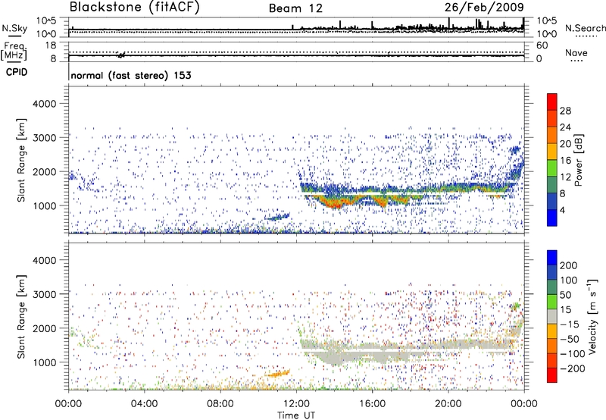The height and width of the screenshot is (420, 606).
Task: Click the '4000' tick on the power panel
Action: coord(45,104)
